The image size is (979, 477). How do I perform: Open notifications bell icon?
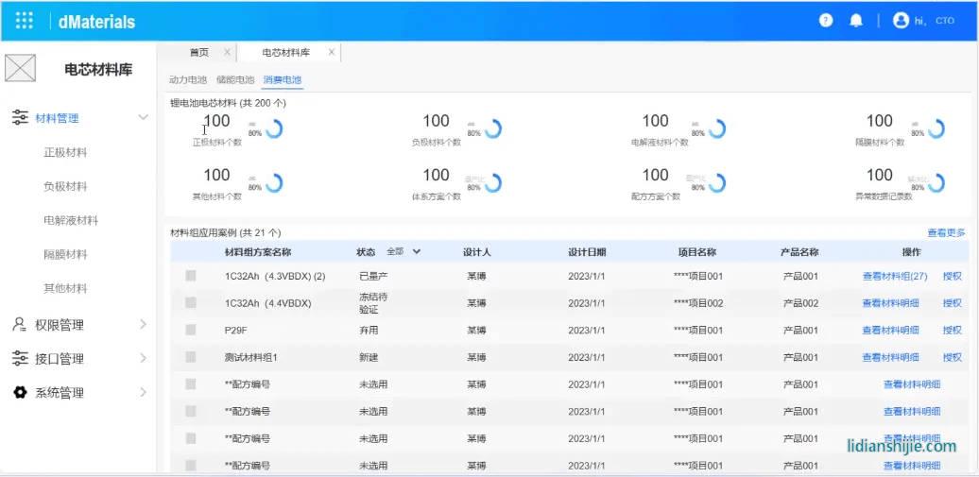856,20
